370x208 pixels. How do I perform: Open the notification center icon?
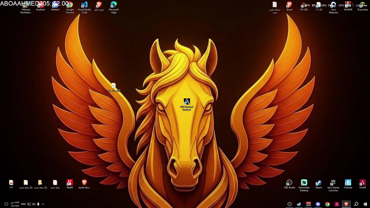click(6, 204)
